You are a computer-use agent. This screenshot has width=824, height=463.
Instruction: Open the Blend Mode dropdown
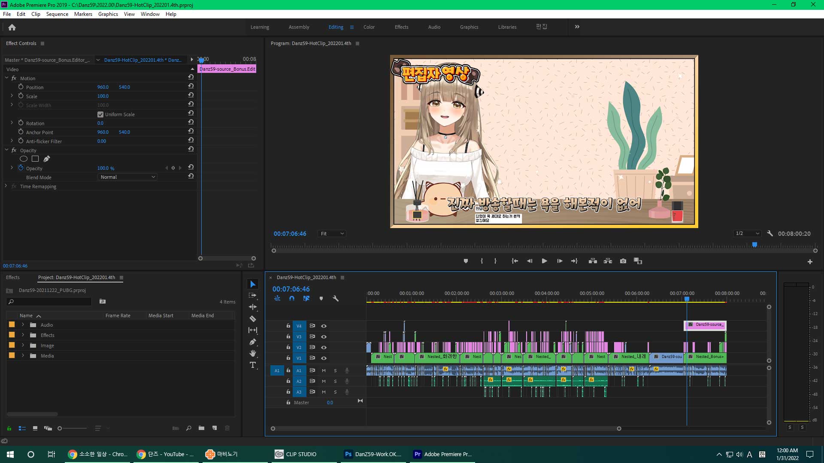[x=127, y=177]
